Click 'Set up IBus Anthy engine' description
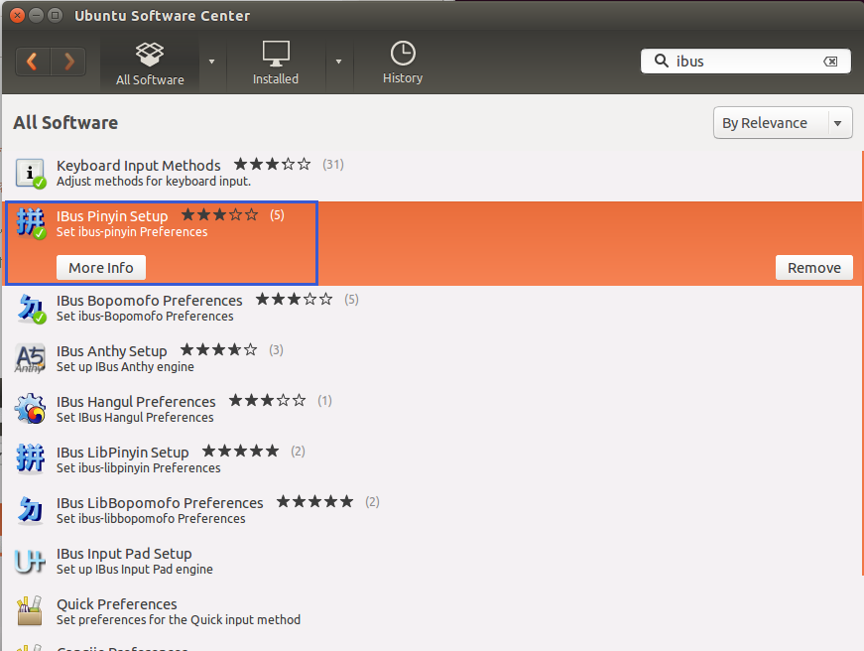Screen dimensions: 864x651 pos(125,367)
